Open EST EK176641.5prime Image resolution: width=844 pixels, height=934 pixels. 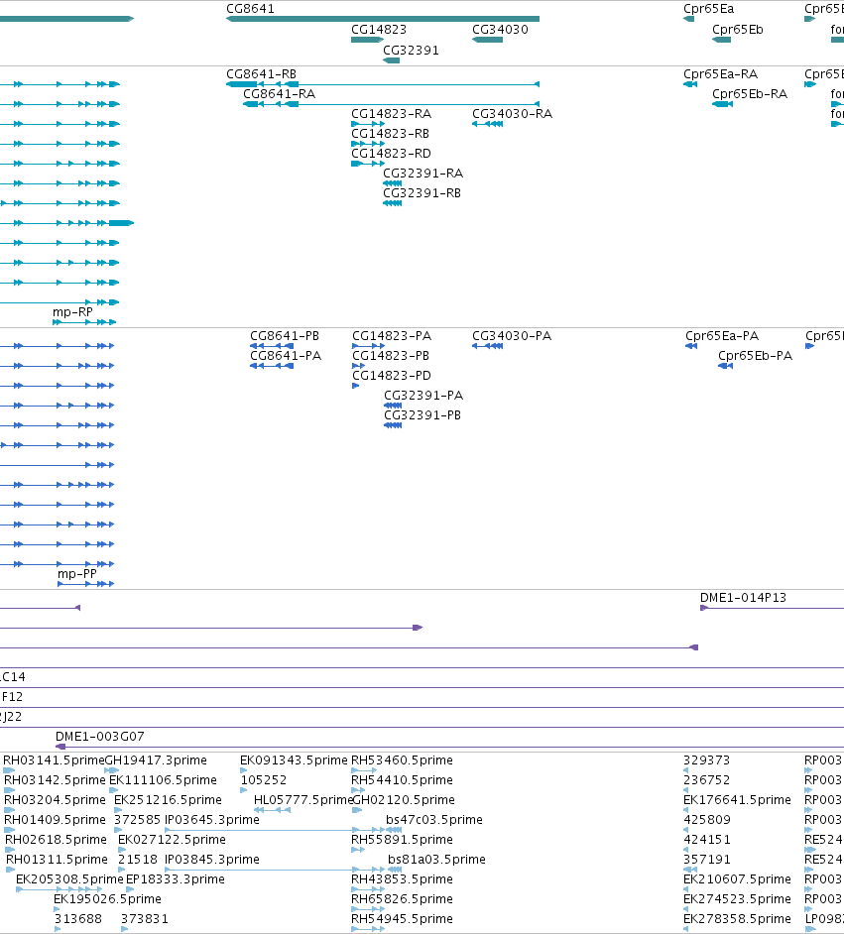click(x=737, y=799)
